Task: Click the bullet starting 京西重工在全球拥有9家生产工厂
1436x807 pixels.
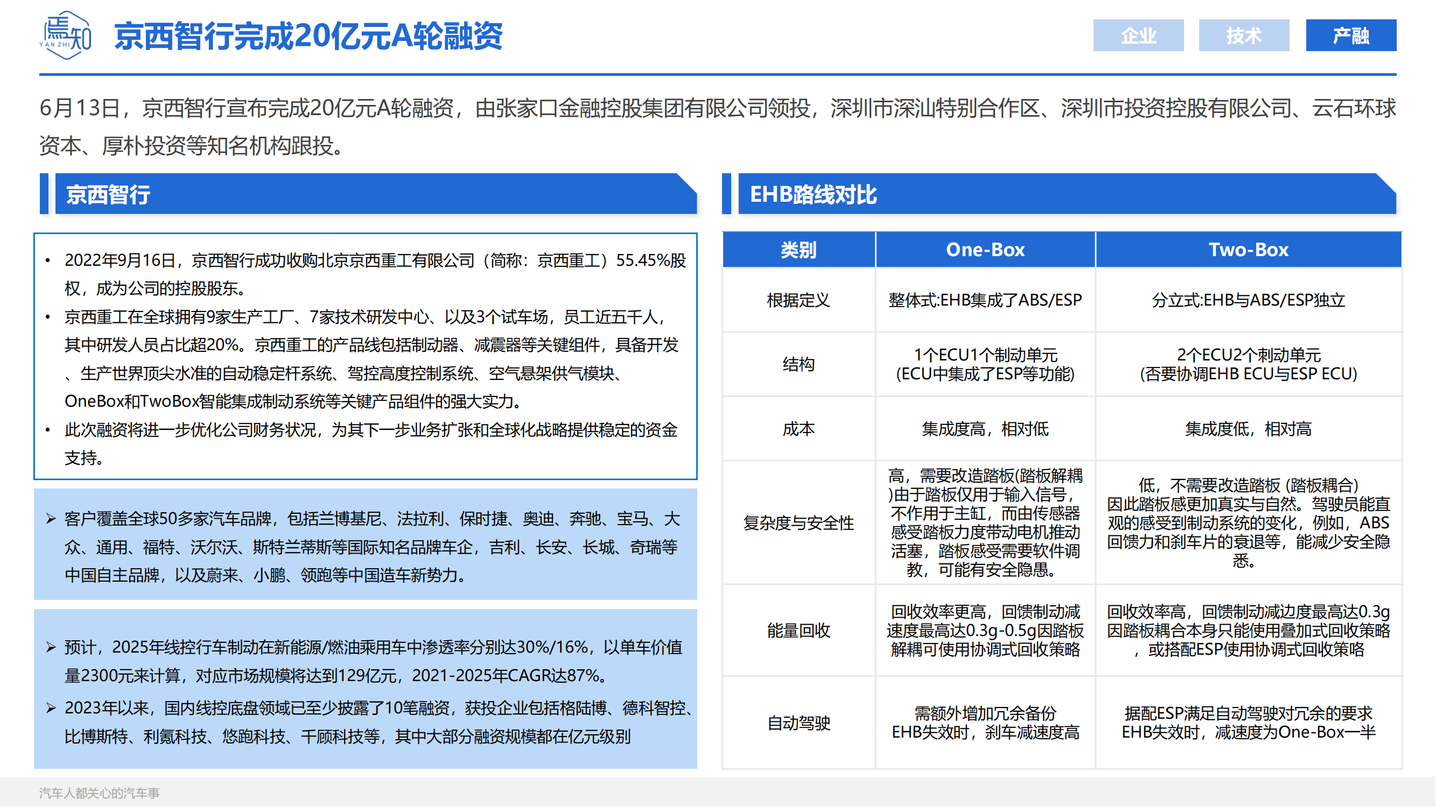Action: tap(372, 359)
